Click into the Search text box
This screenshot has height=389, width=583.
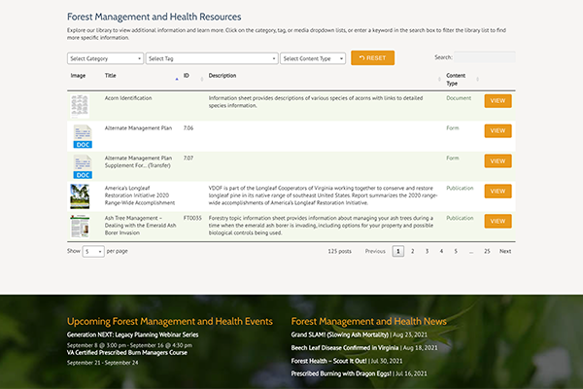[483, 58]
